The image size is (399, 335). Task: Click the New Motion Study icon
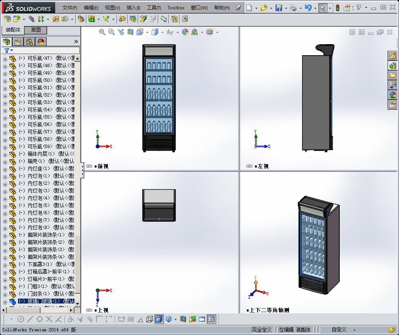122,19
